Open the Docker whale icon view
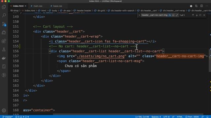 coord(4,58)
